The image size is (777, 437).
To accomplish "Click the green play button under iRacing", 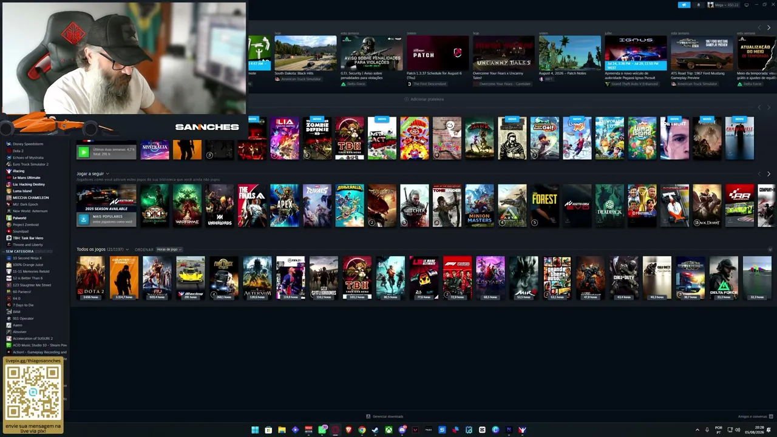I will click(84, 152).
